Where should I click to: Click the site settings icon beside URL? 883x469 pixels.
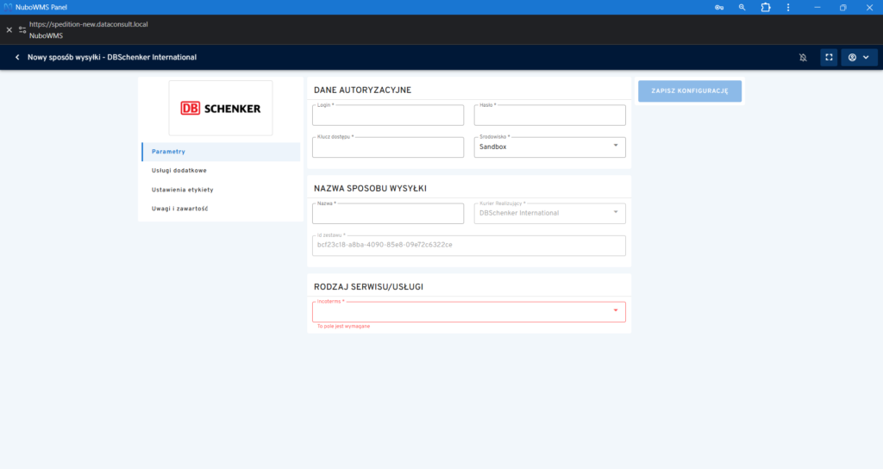click(x=22, y=29)
